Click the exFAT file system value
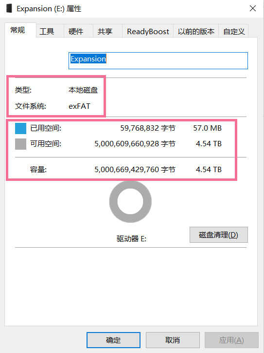 click(x=79, y=106)
